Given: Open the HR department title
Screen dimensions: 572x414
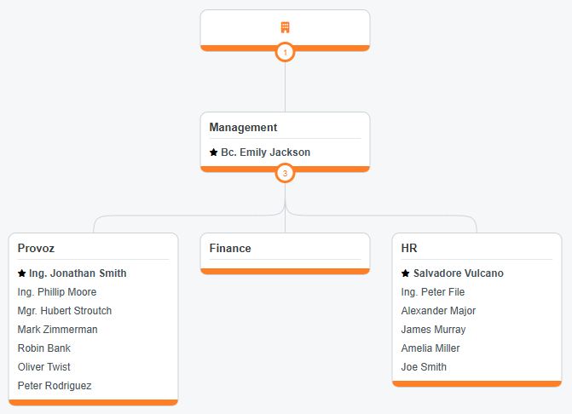Looking at the screenshot, I should (409, 249).
